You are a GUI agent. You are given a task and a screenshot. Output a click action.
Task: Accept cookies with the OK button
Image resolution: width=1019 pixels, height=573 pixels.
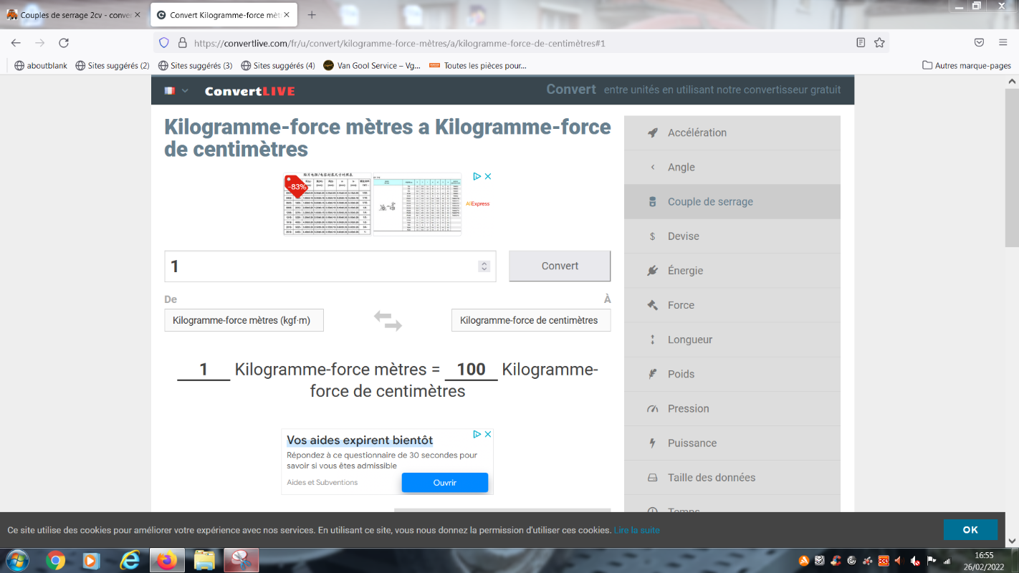pos(970,530)
